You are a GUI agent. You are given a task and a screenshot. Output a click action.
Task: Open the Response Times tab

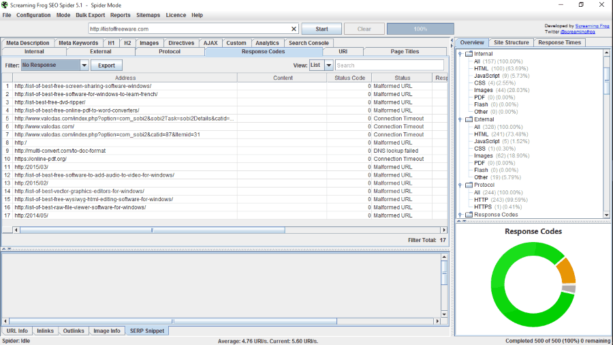pyautogui.click(x=559, y=43)
